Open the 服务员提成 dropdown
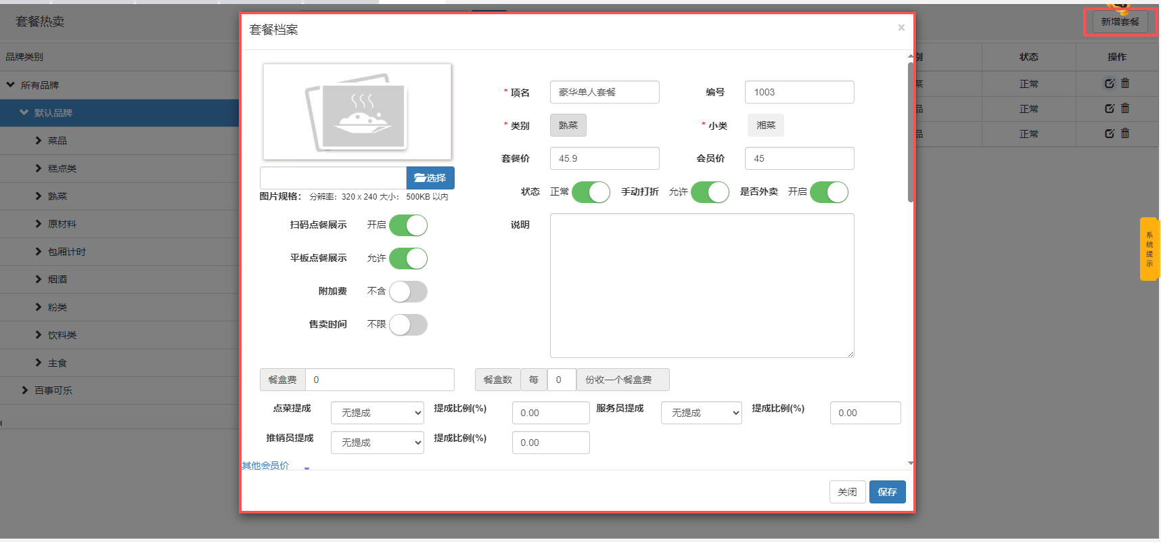Viewport: 1161px width, 542px height. point(701,413)
